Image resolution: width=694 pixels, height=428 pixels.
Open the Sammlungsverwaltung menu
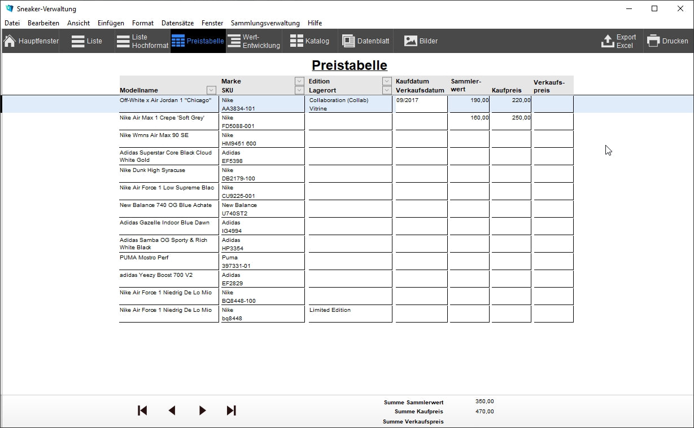point(265,23)
